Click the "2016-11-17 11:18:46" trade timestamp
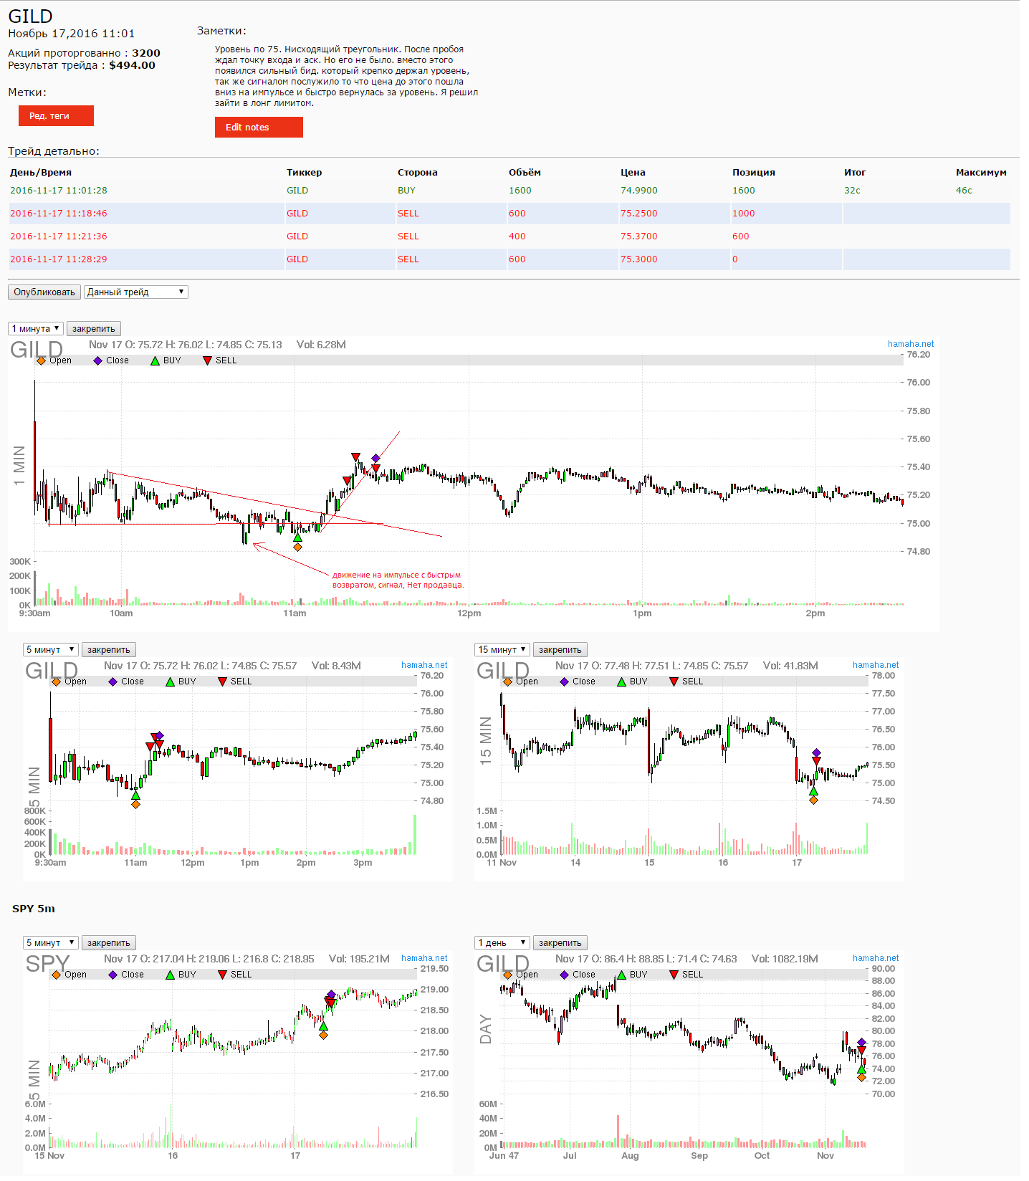 [x=59, y=214]
